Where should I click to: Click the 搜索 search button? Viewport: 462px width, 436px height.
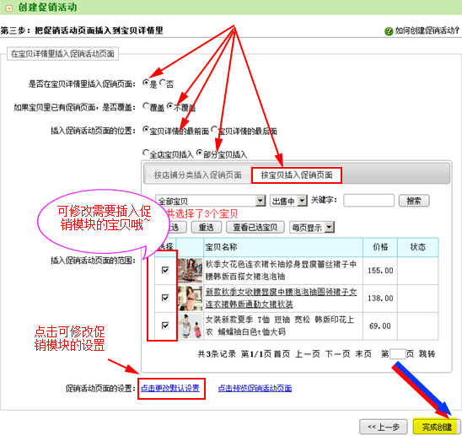414,201
